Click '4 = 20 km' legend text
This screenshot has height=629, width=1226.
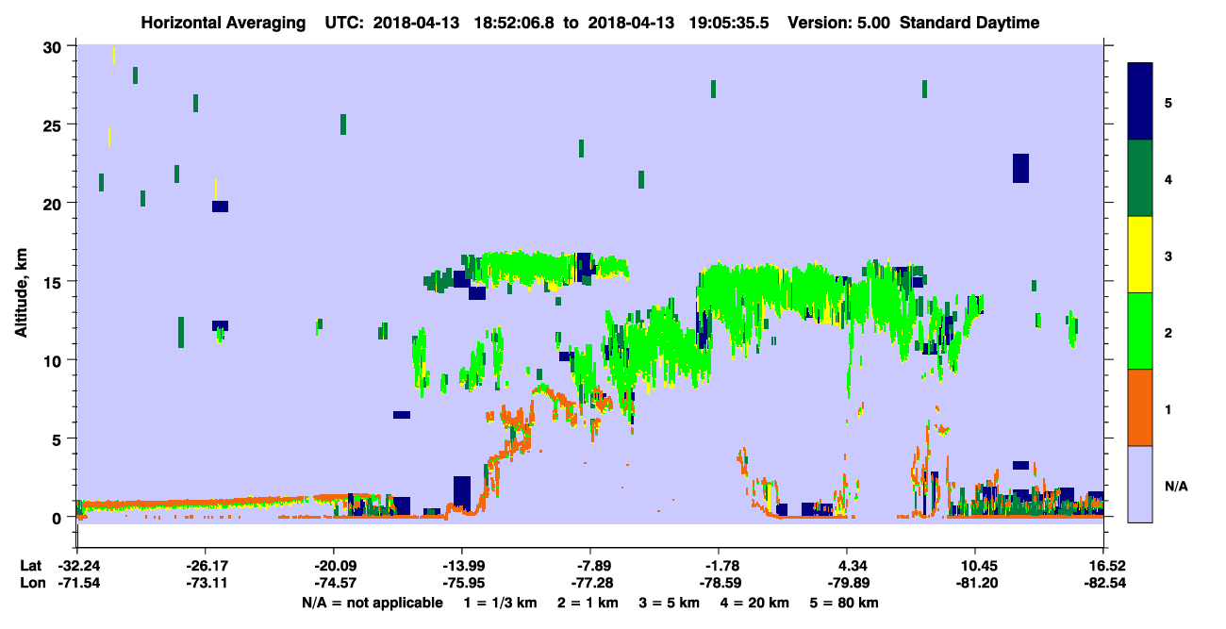tap(754, 603)
